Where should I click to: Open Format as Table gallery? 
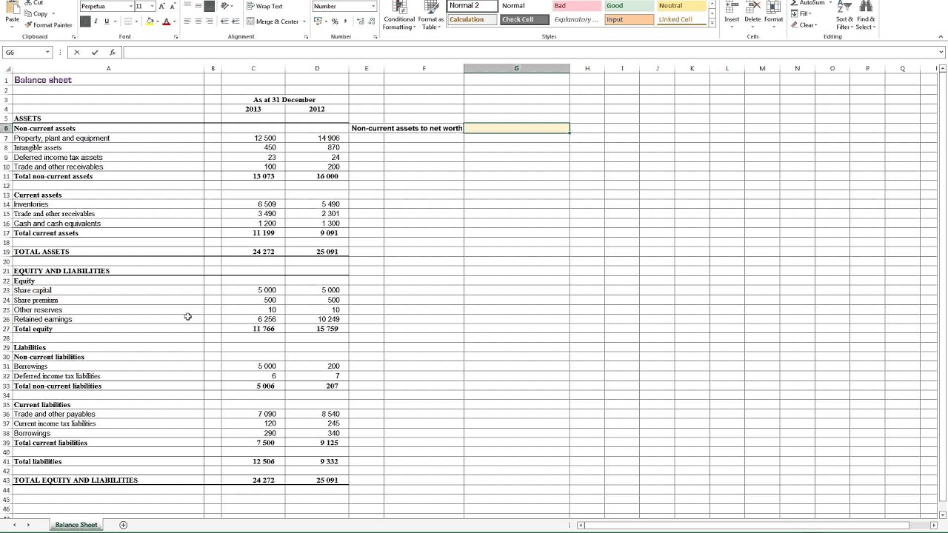pos(430,15)
